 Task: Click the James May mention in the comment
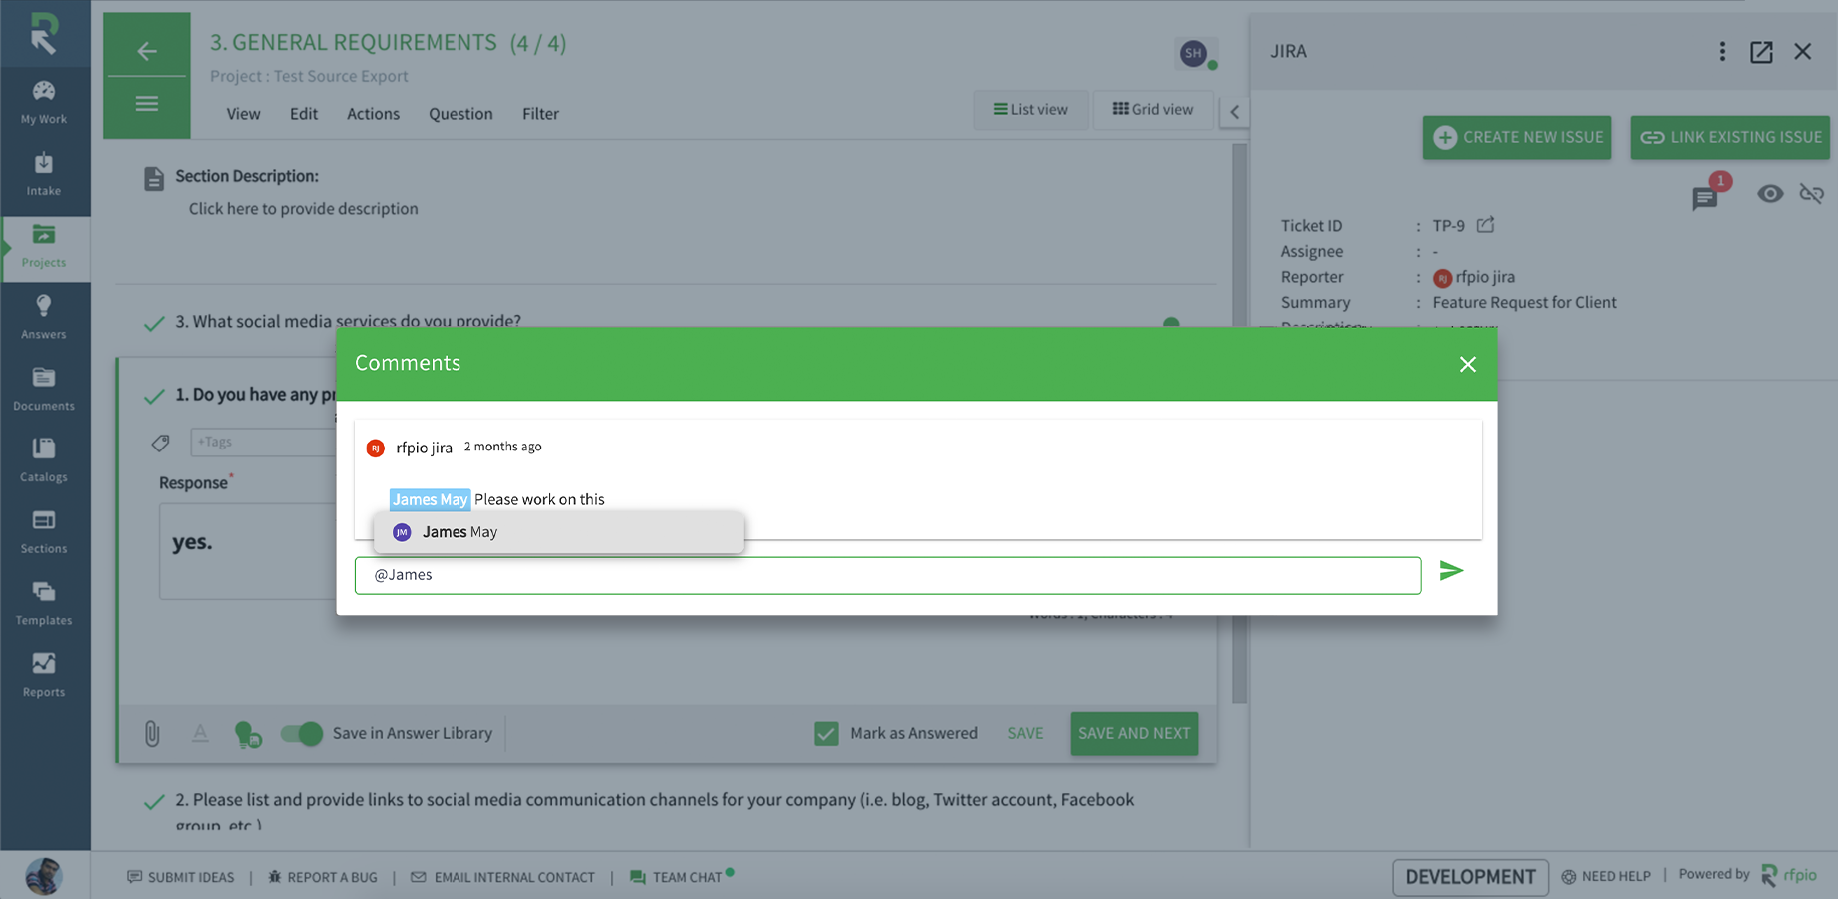(x=430, y=499)
